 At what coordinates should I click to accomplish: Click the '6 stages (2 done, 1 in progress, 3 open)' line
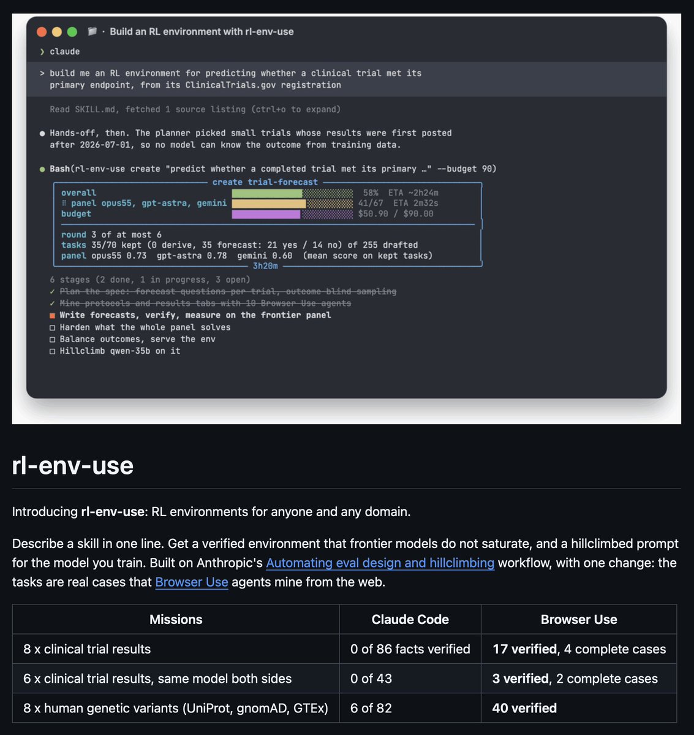tap(150, 280)
